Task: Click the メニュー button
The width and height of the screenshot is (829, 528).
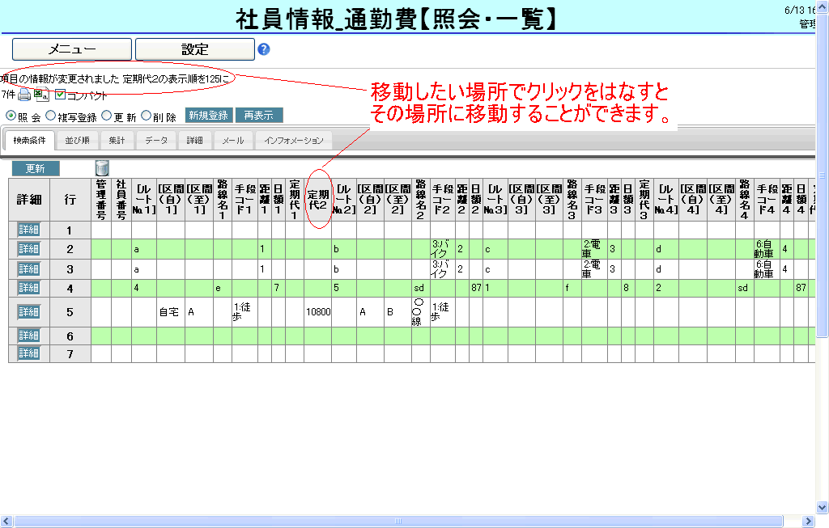Action: [72, 49]
